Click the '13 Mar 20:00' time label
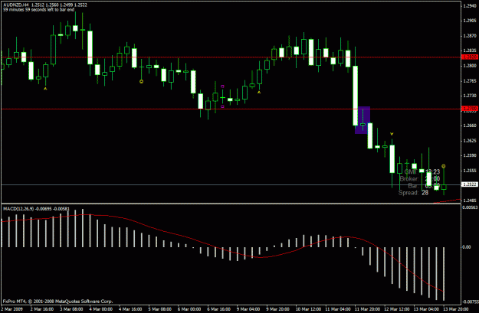 pos(455,309)
